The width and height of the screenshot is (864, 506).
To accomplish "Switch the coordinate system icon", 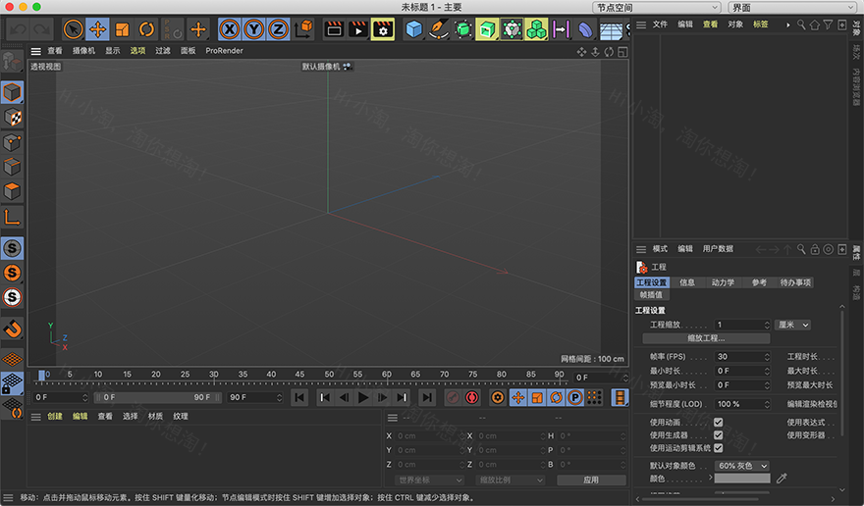I will (303, 29).
